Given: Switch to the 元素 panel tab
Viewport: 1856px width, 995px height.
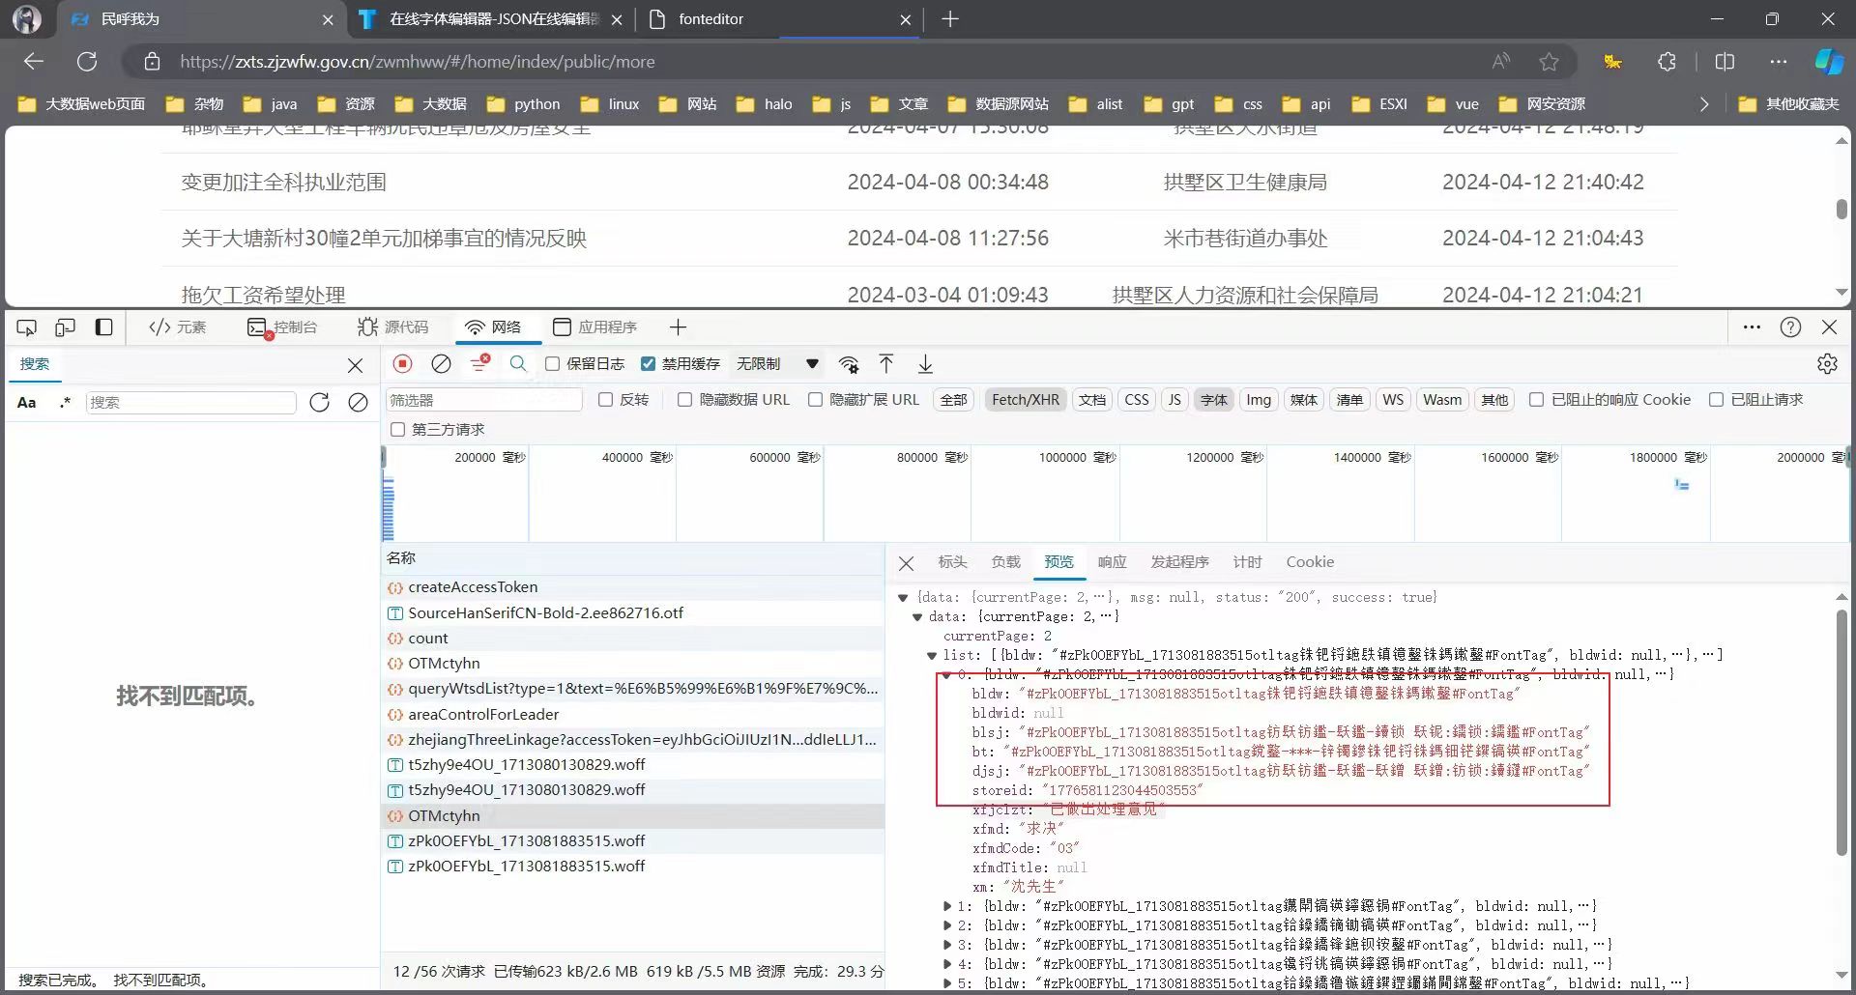Looking at the screenshot, I should coord(178,327).
